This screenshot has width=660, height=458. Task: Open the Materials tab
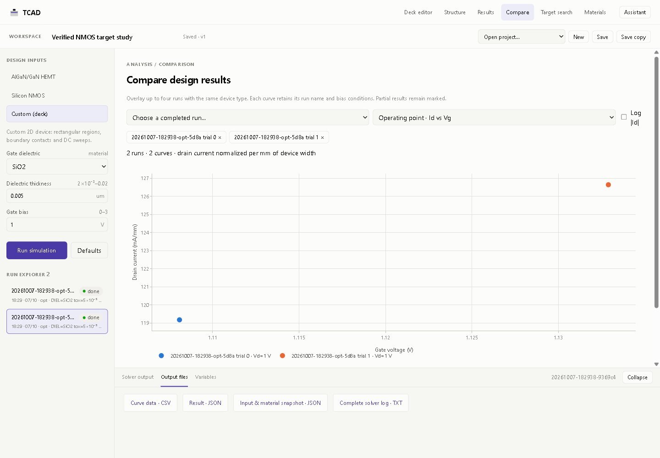coord(595,12)
